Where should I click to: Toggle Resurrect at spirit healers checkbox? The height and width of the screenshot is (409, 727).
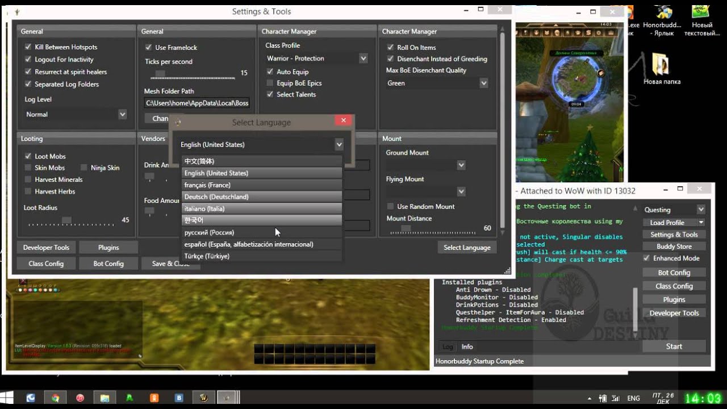[28, 72]
